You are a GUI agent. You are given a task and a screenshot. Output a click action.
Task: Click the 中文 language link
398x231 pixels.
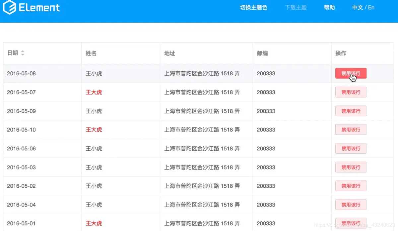pyautogui.click(x=357, y=7)
